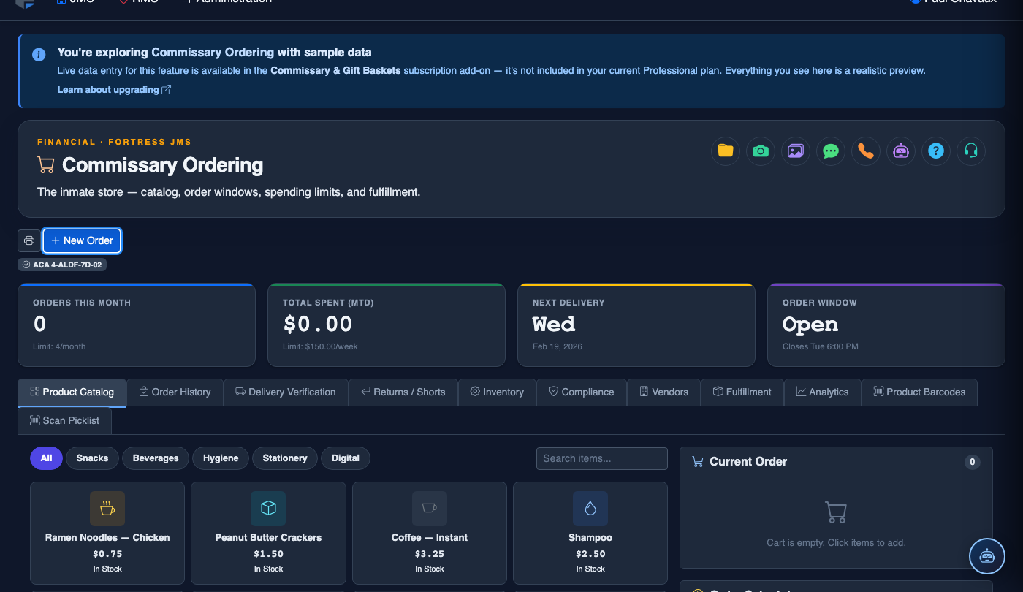1023x592 pixels.
Task: Open the floating chatbot button at bottom right
Action: [x=987, y=556]
